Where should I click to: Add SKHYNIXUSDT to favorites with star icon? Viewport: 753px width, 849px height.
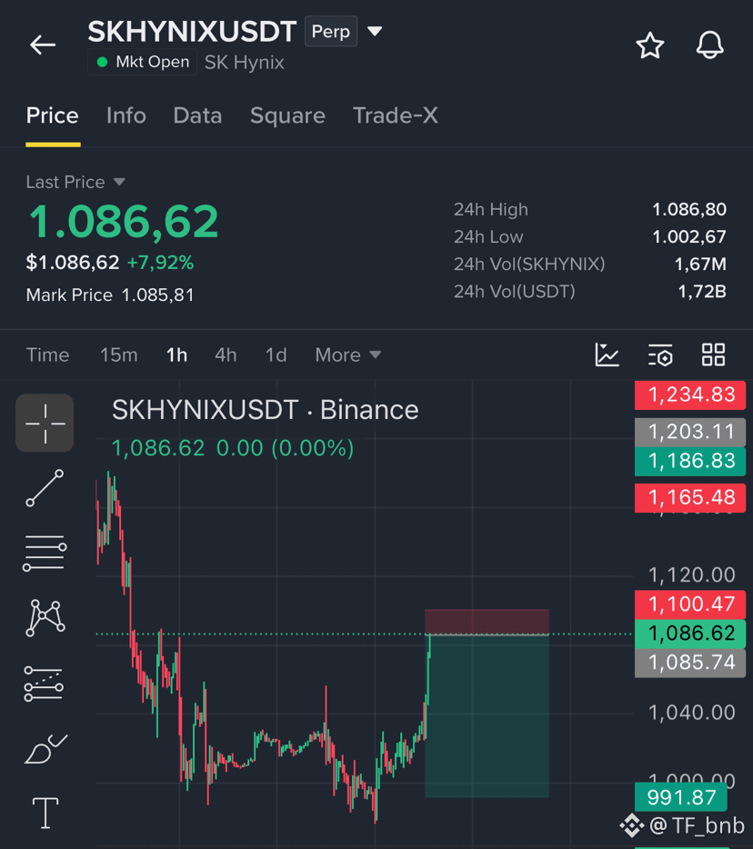coord(649,45)
